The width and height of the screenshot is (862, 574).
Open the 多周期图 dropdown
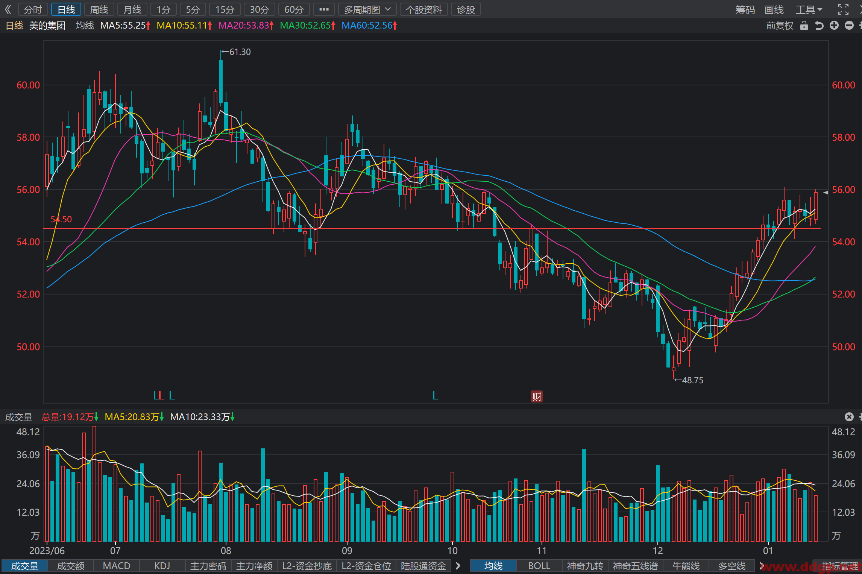pos(367,9)
